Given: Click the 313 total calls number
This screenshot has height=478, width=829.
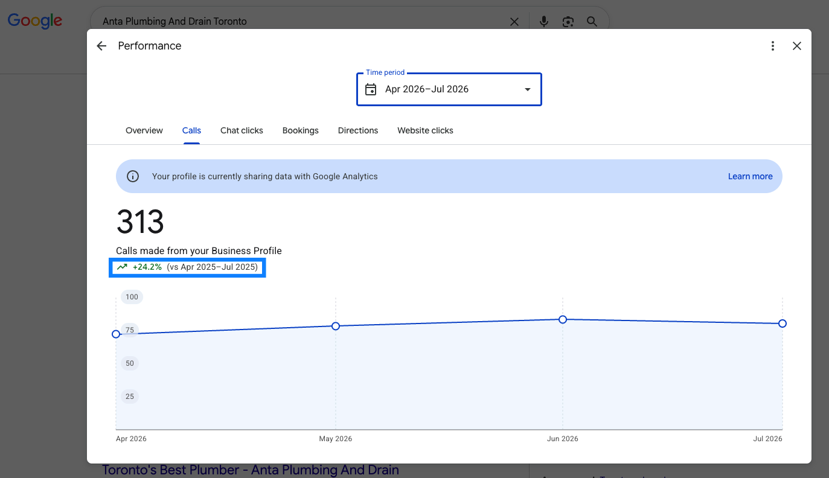Looking at the screenshot, I should click(x=140, y=221).
